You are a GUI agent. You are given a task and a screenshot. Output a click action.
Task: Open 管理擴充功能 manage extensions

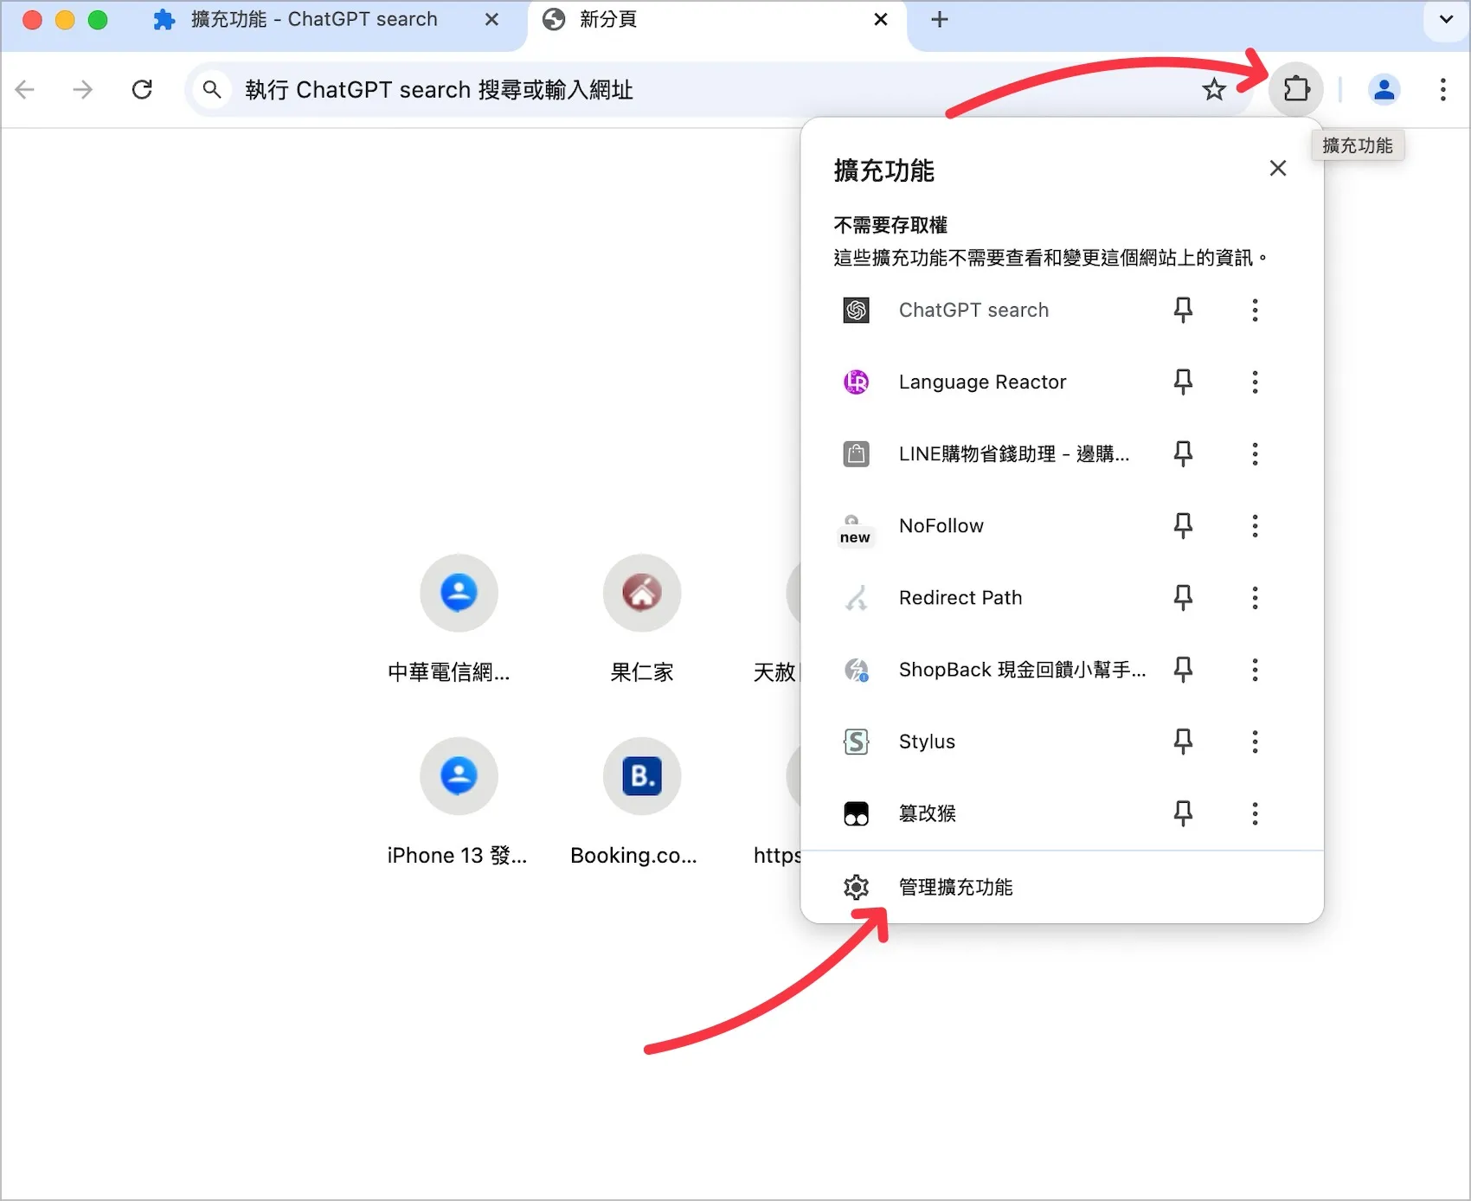click(1062, 886)
